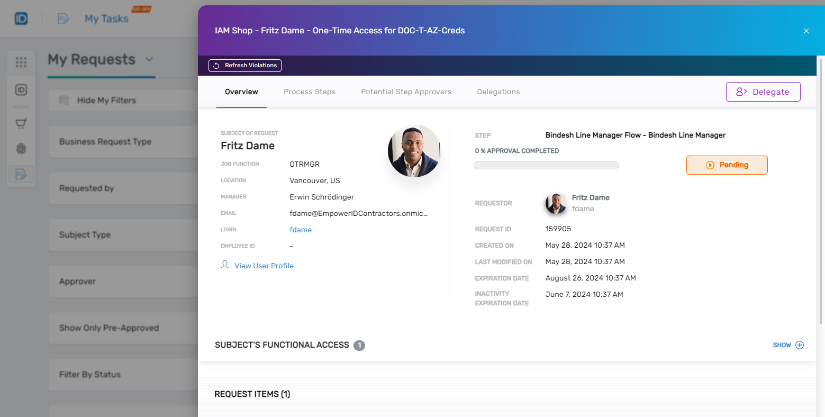Click the fingerprint icon in the sidebar
This screenshot has width=825, height=417.
[21, 149]
